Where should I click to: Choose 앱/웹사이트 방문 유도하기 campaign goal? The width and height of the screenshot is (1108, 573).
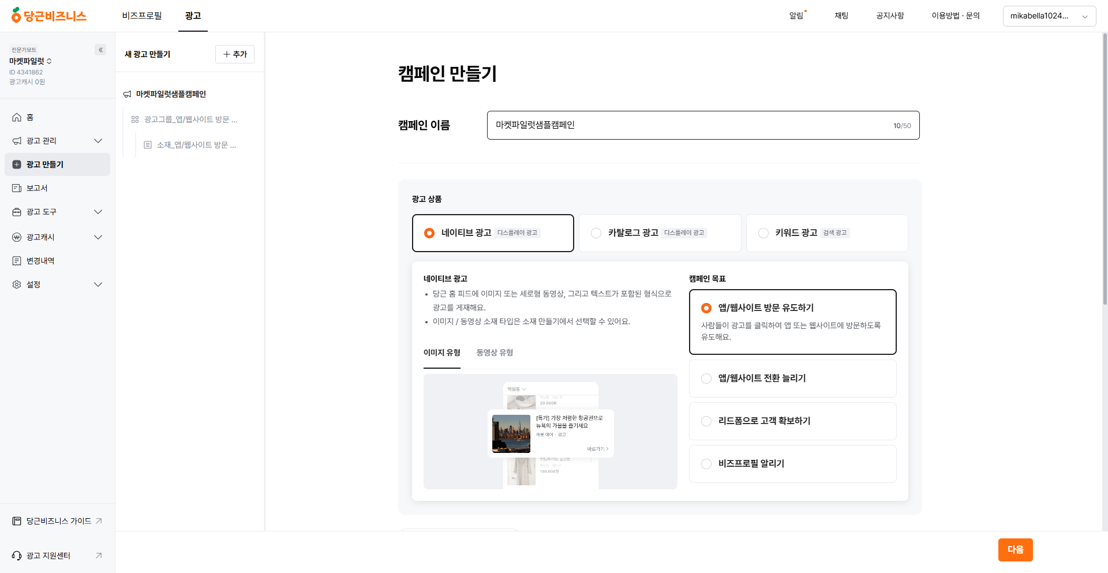pyautogui.click(x=793, y=322)
